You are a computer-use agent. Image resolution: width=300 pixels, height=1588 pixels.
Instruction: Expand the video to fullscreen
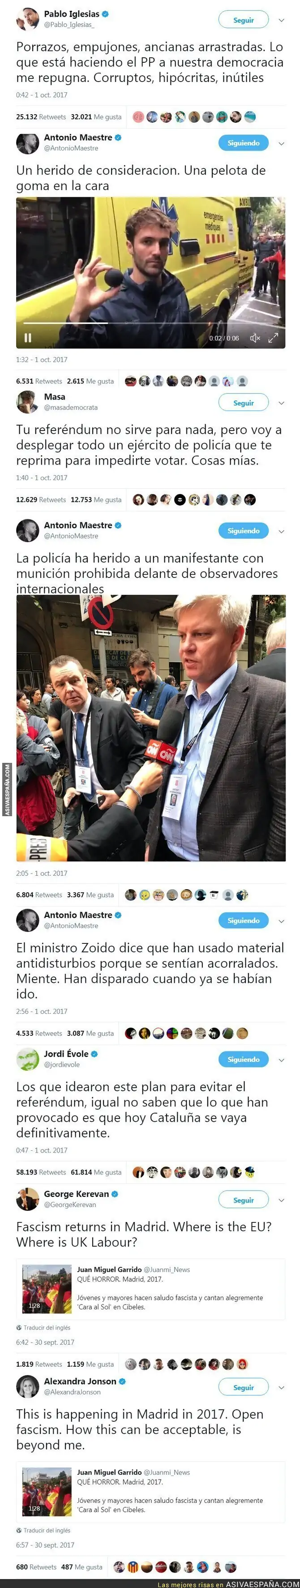273,337
